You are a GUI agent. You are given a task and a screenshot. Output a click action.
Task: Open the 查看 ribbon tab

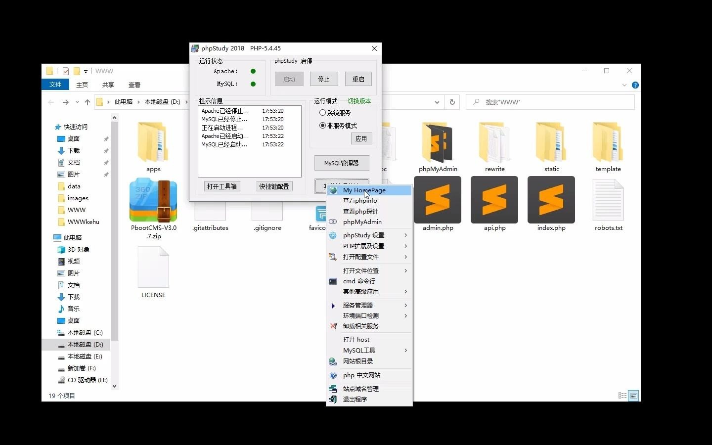[x=134, y=85]
